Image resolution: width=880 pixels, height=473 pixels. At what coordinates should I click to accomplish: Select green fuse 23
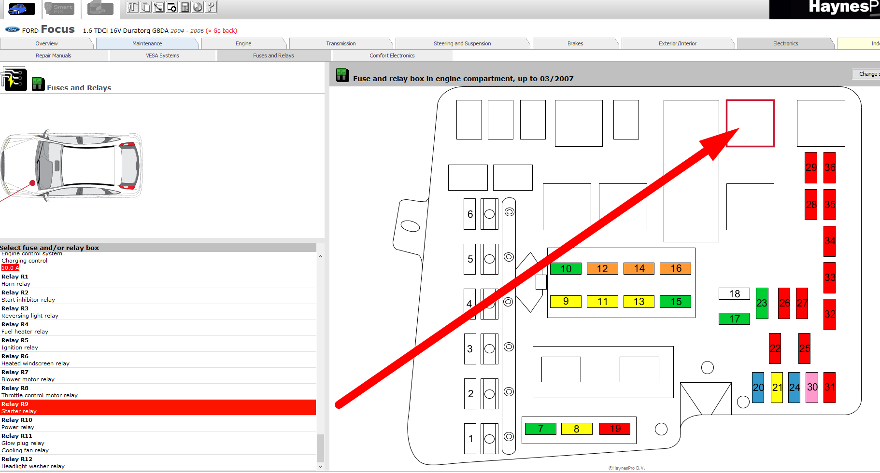(x=762, y=303)
